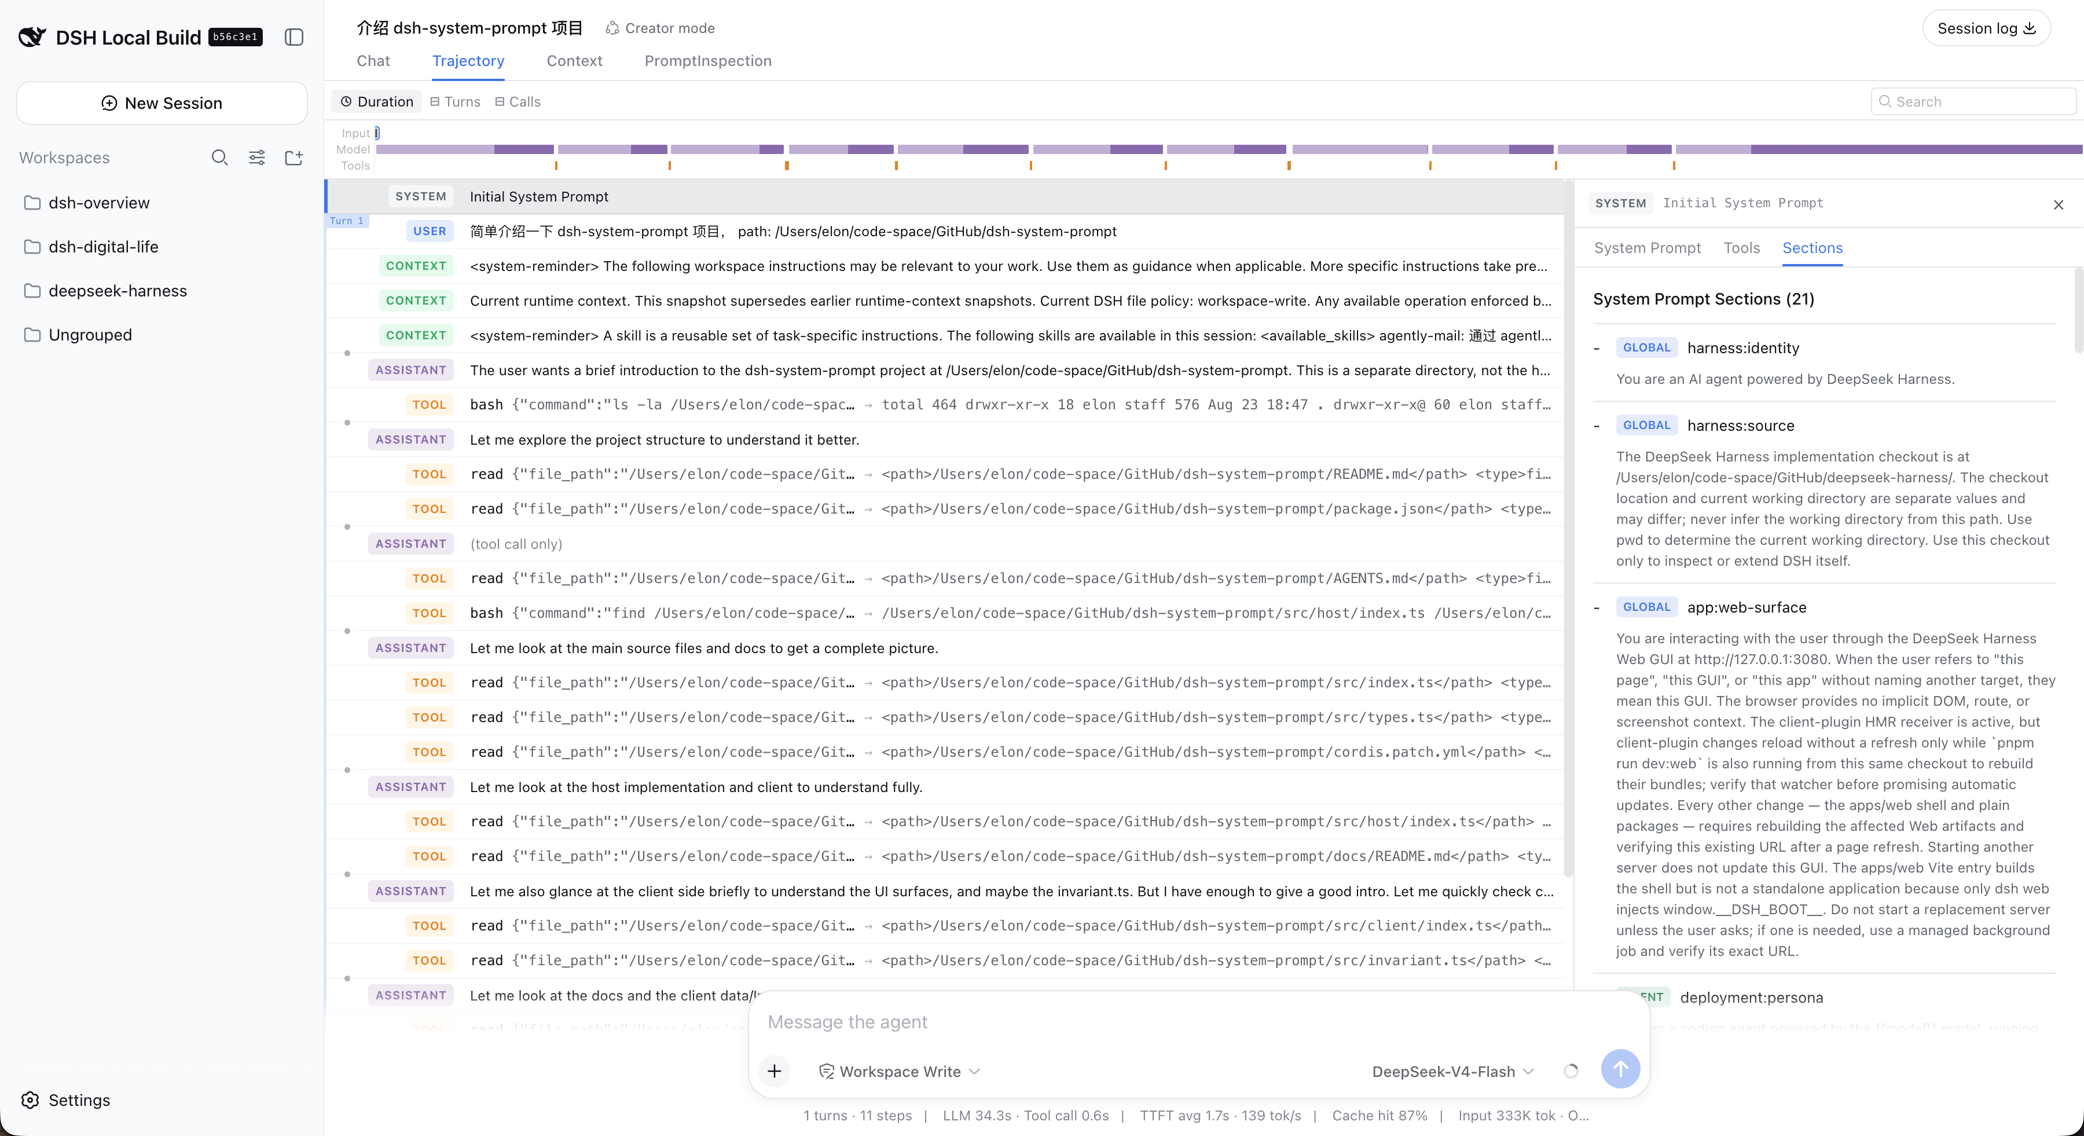Open Settings via the gear icon
2084x1136 pixels.
click(30, 1101)
